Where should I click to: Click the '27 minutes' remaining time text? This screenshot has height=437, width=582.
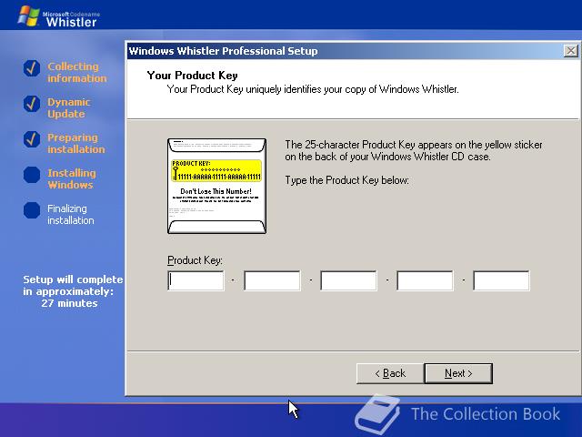pos(69,303)
